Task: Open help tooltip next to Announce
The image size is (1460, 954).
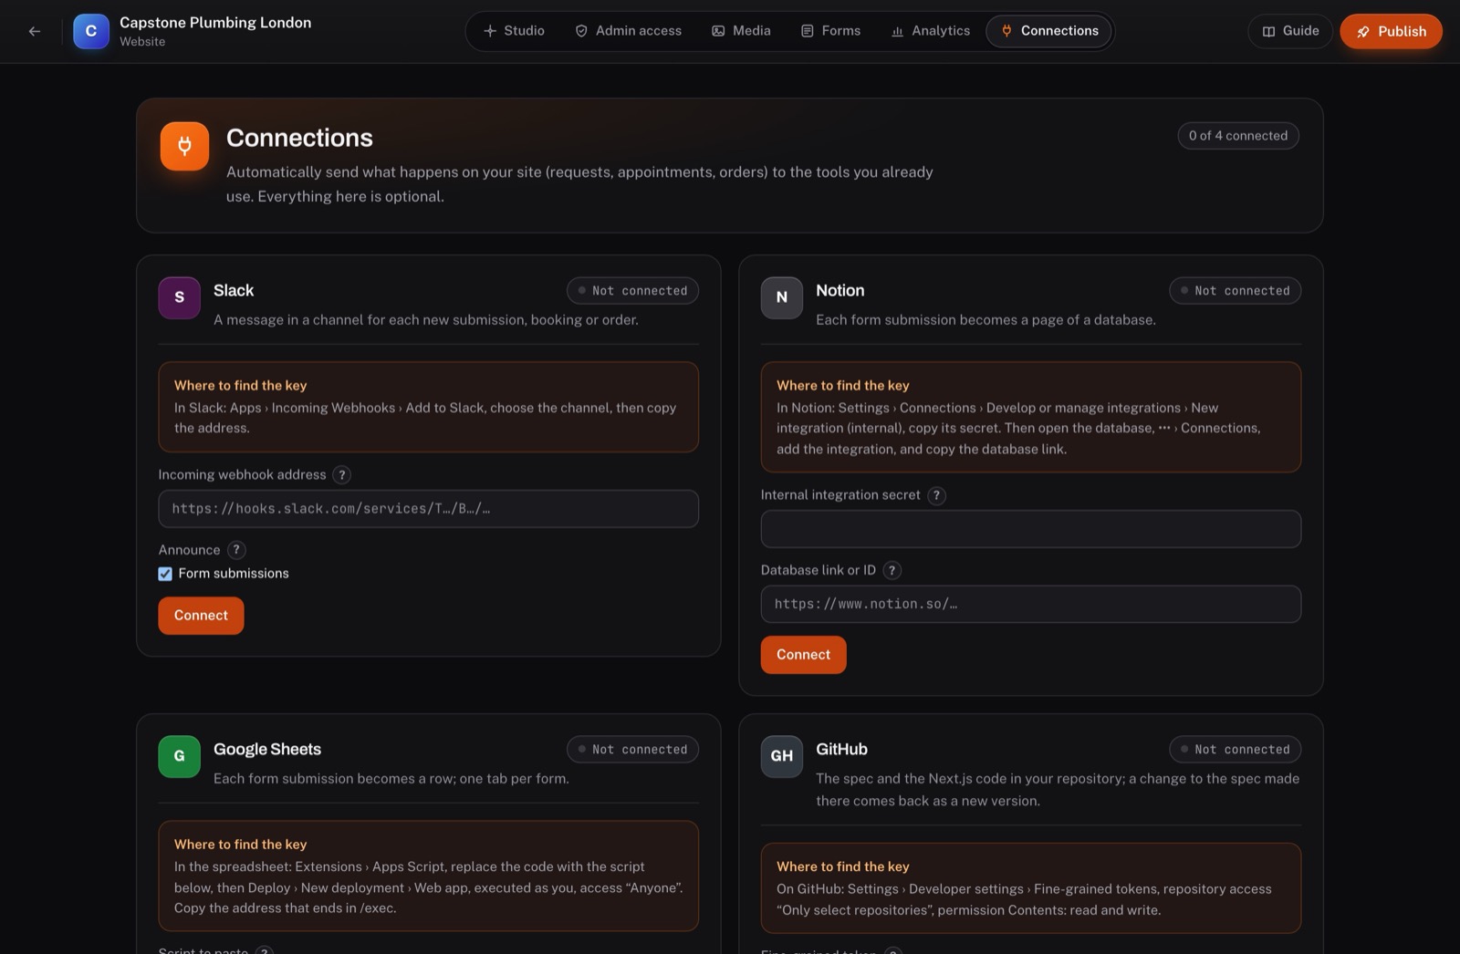Action: click(236, 549)
